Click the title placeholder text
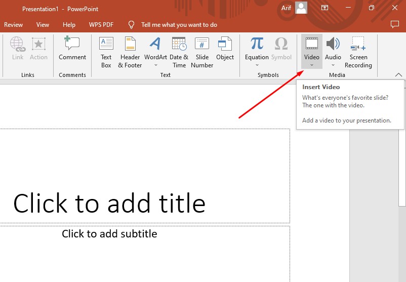The width and height of the screenshot is (406, 282). (109, 204)
